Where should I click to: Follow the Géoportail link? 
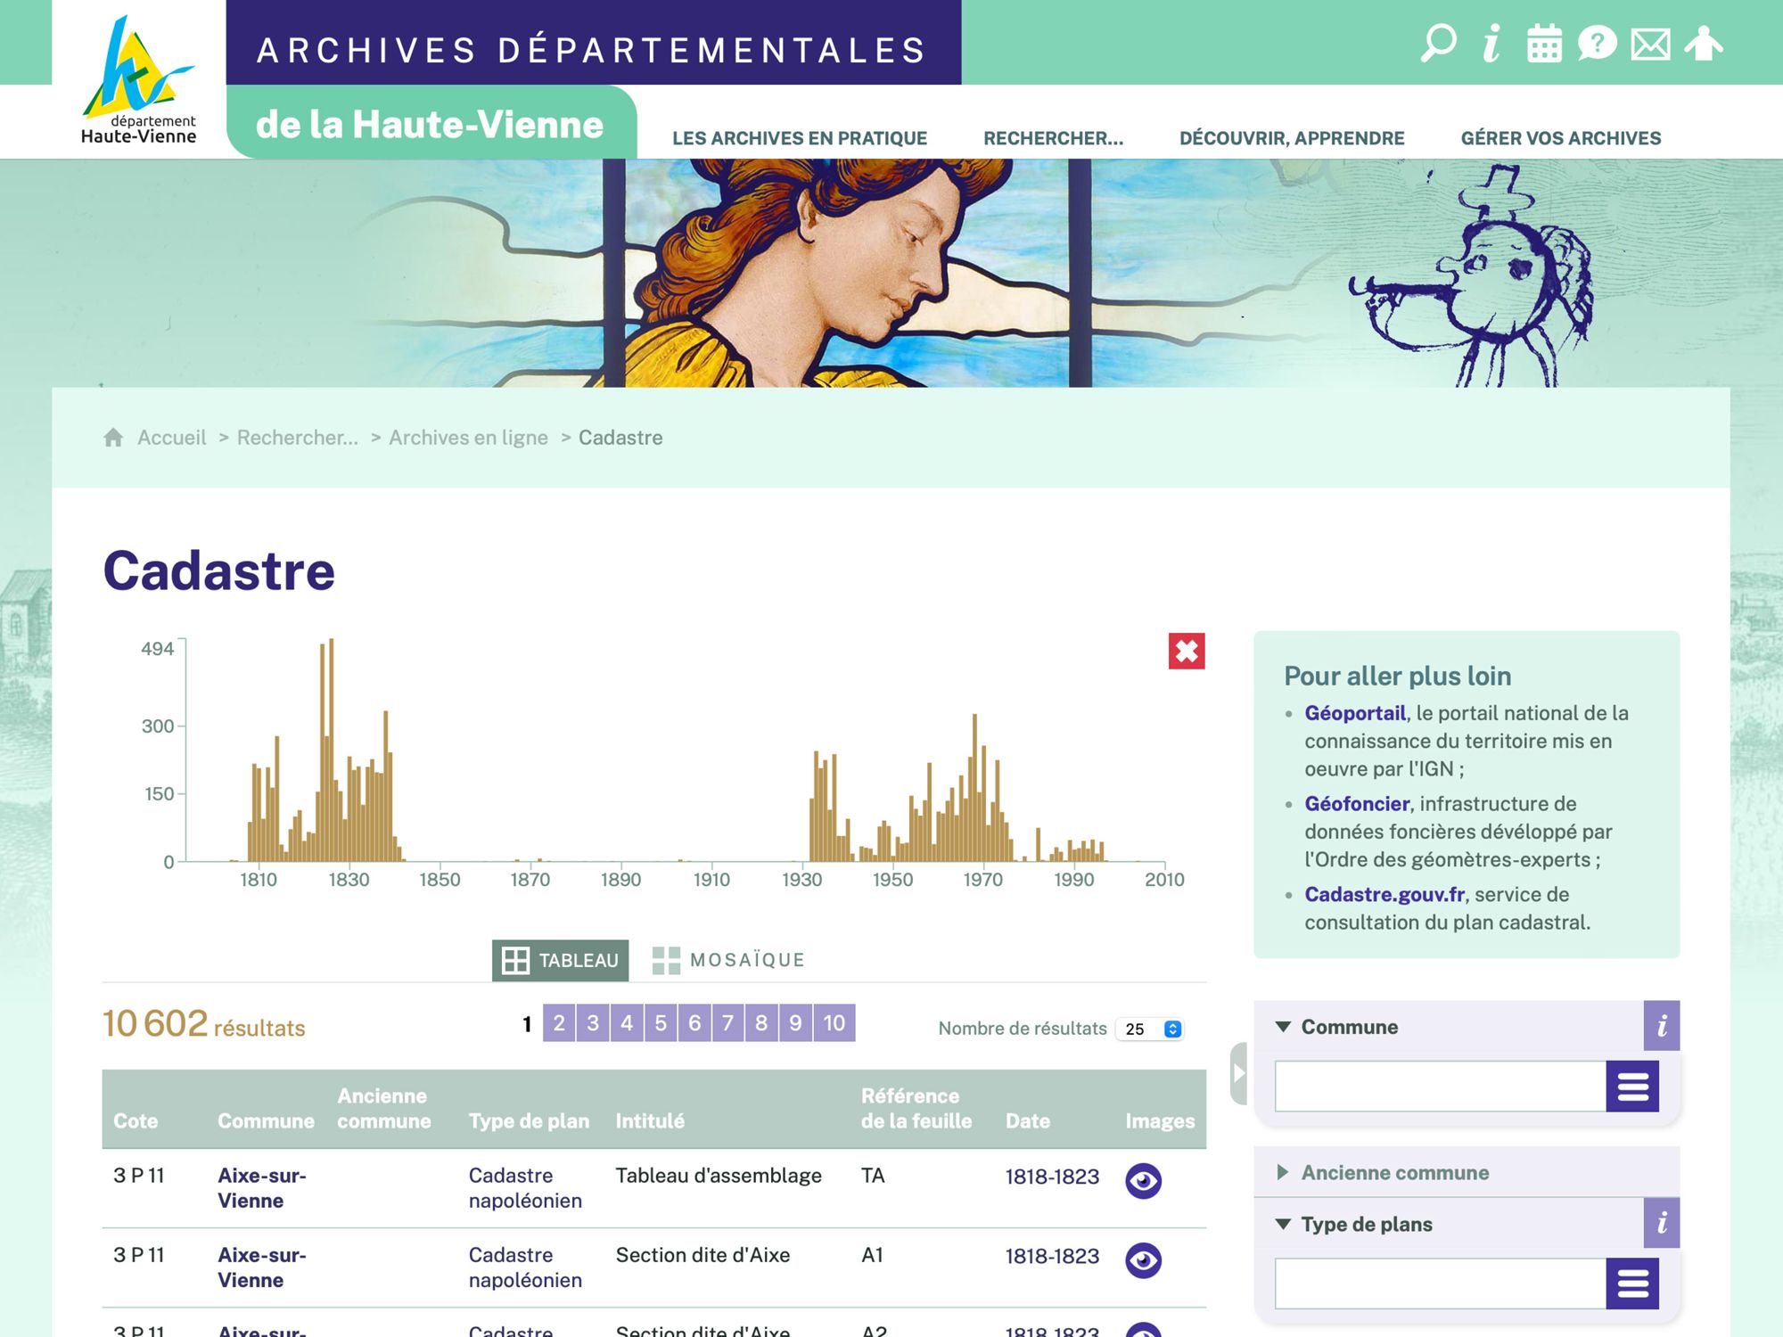pyautogui.click(x=1354, y=713)
